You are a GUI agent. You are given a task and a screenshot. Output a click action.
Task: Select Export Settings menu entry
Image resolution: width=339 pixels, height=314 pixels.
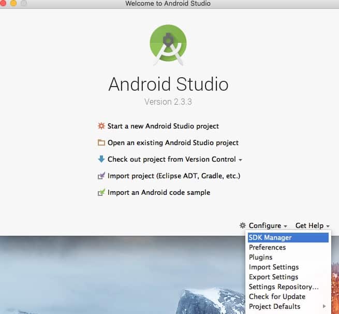click(x=288, y=277)
